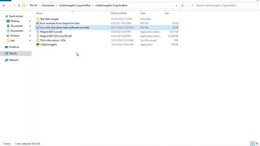This screenshot has width=260, height=146.
Task: Click the 10/31/2022 2:12 PM date cell
Action: pyautogui.click(x=121, y=19)
